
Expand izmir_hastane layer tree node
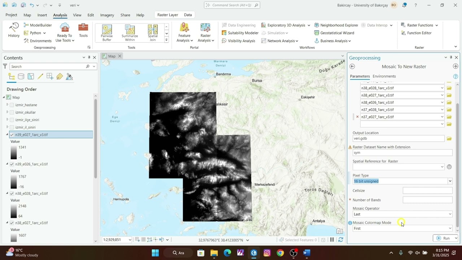click(7, 105)
